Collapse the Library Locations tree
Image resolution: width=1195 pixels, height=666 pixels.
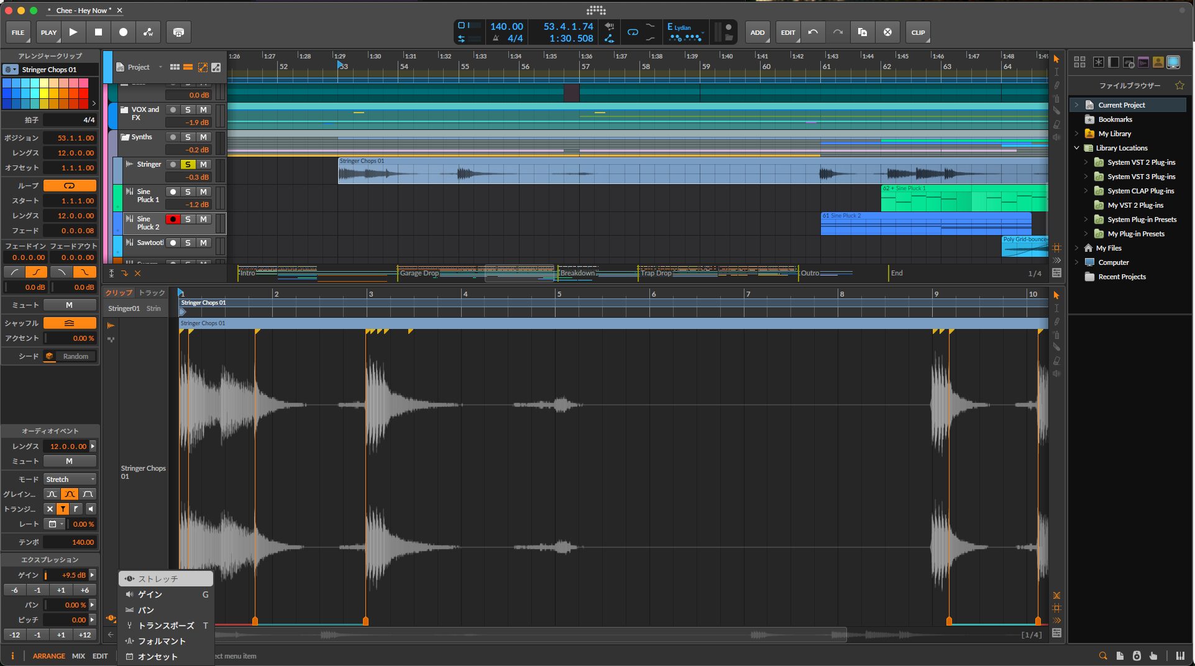[1077, 148]
